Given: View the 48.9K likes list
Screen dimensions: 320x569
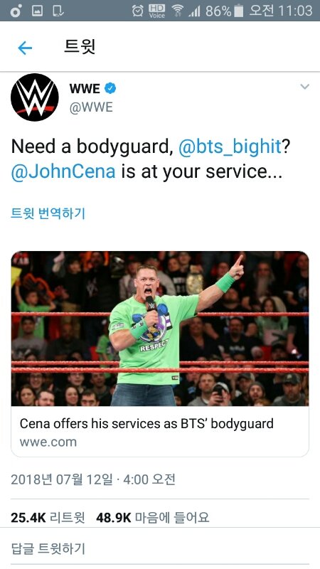Looking at the screenshot, I should point(153,518).
